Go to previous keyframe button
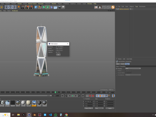Image resolution: width=156 pixels, height=117 pixels. tap(67, 96)
